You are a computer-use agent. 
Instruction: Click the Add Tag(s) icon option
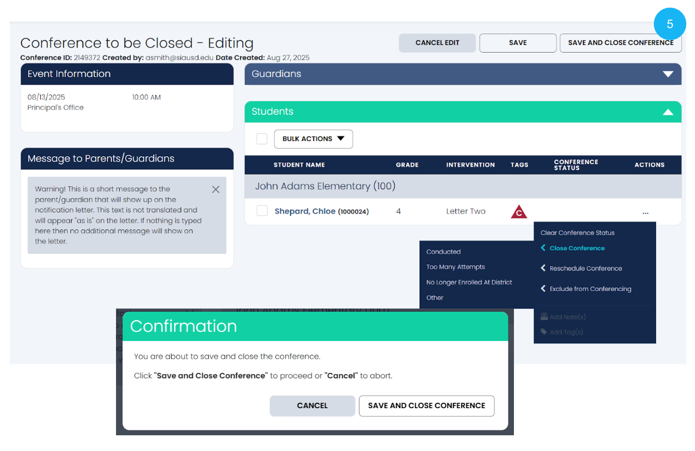[544, 332]
